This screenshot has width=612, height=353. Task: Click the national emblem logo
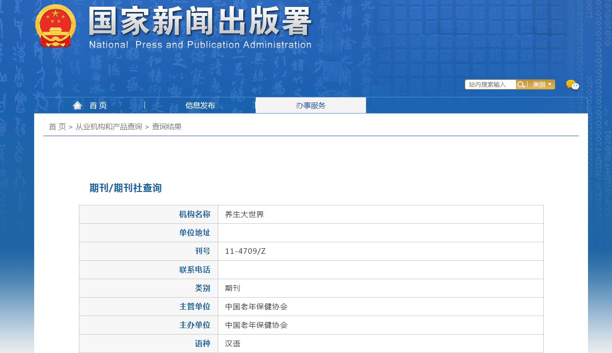click(55, 26)
